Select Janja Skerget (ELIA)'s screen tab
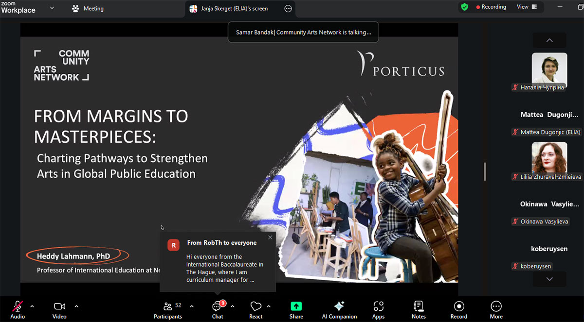This screenshot has width=584, height=322. (234, 9)
